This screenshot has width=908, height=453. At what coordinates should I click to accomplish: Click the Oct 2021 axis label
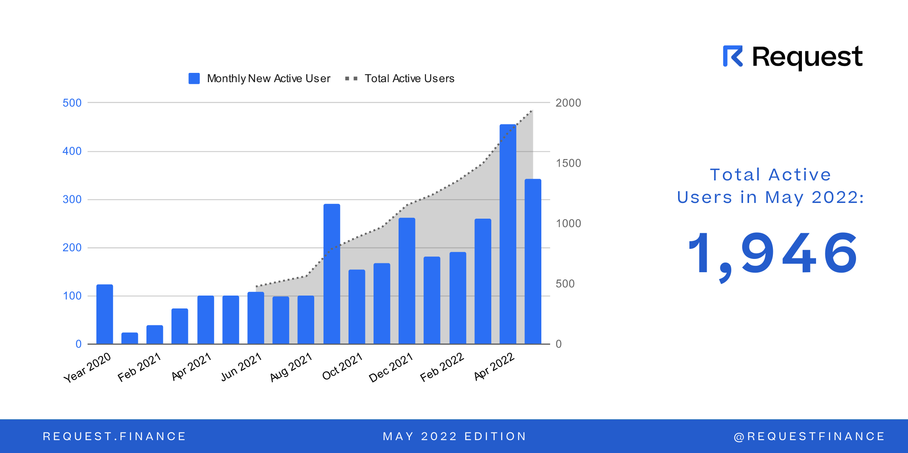pos(342,366)
